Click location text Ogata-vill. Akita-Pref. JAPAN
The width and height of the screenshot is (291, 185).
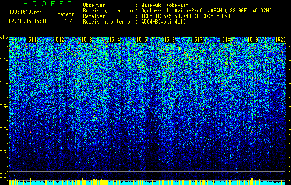181,11
